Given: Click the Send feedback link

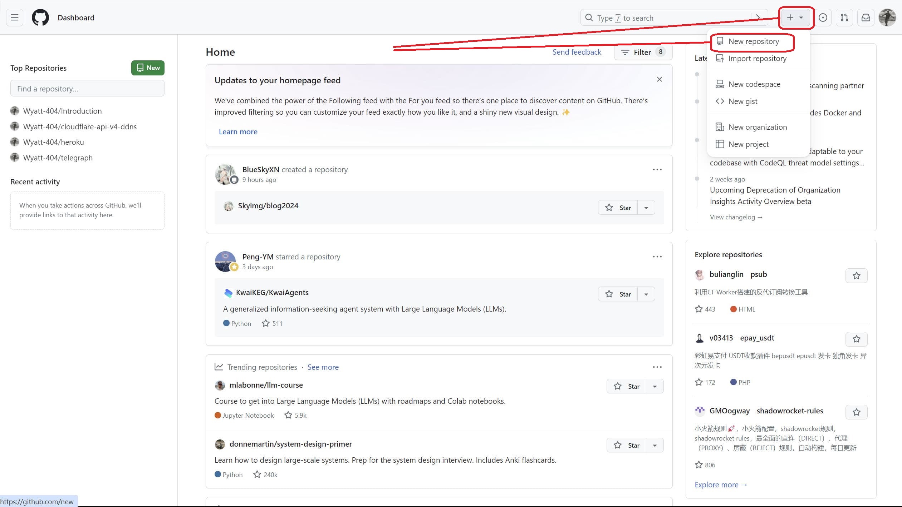Looking at the screenshot, I should (577, 52).
